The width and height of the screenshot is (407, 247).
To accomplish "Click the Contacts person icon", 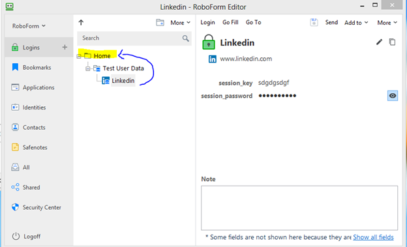I will (x=15, y=127).
